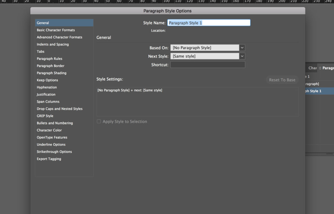Expand the Next Style dropdown
Viewport: 334px width, 214px height.
(242, 56)
